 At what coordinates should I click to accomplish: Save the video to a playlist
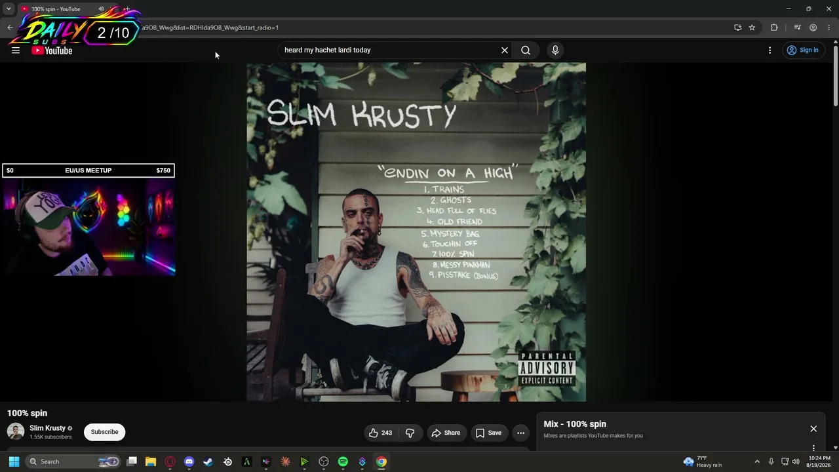488,433
